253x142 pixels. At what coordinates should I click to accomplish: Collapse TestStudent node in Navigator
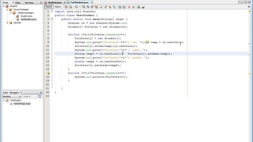tap(4, 100)
